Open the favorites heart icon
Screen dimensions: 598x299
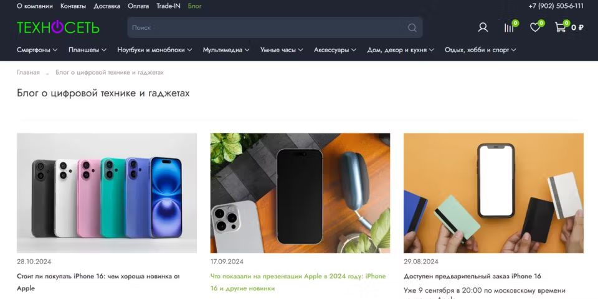536,27
